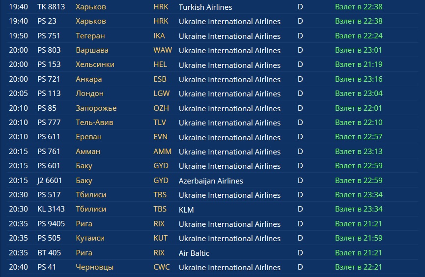Open the Запорожье flight row

coord(96,108)
